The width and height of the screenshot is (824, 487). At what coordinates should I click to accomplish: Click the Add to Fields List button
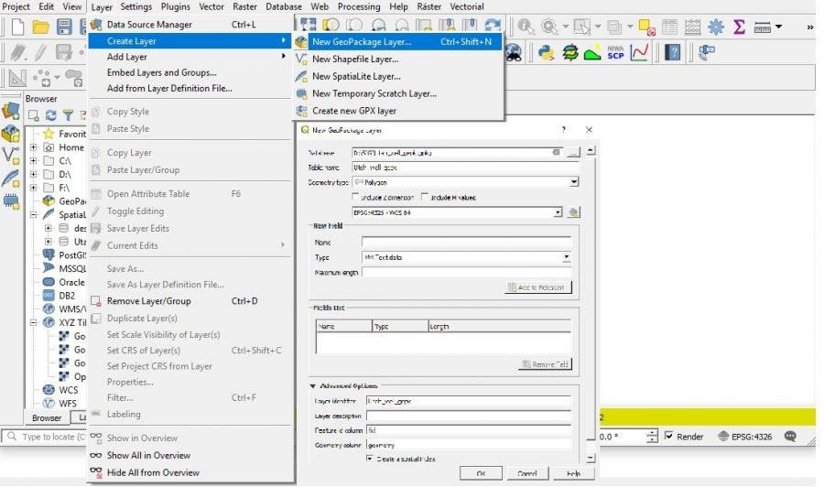[538, 287]
